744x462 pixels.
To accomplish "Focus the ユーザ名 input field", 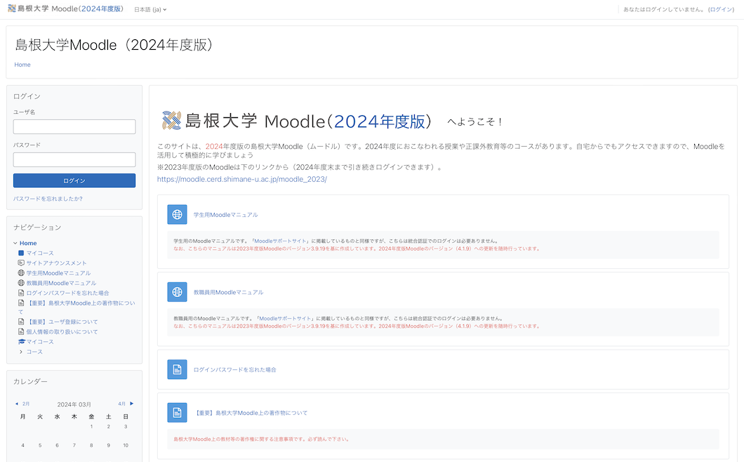I will click(74, 127).
